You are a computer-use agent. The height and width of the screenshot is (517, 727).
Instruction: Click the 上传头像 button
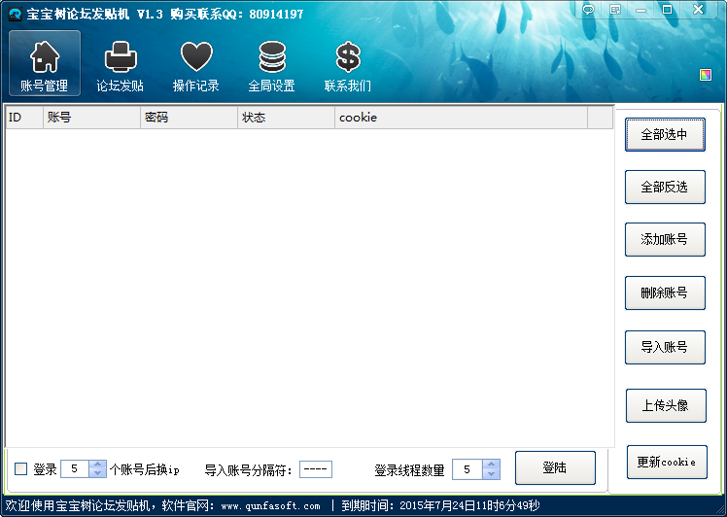tap(666, 405)
